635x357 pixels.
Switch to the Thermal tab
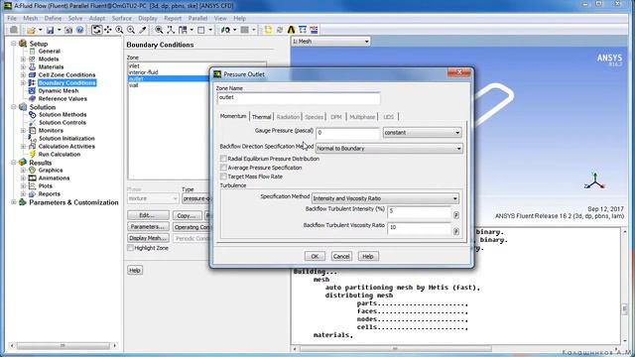point(261,117)
